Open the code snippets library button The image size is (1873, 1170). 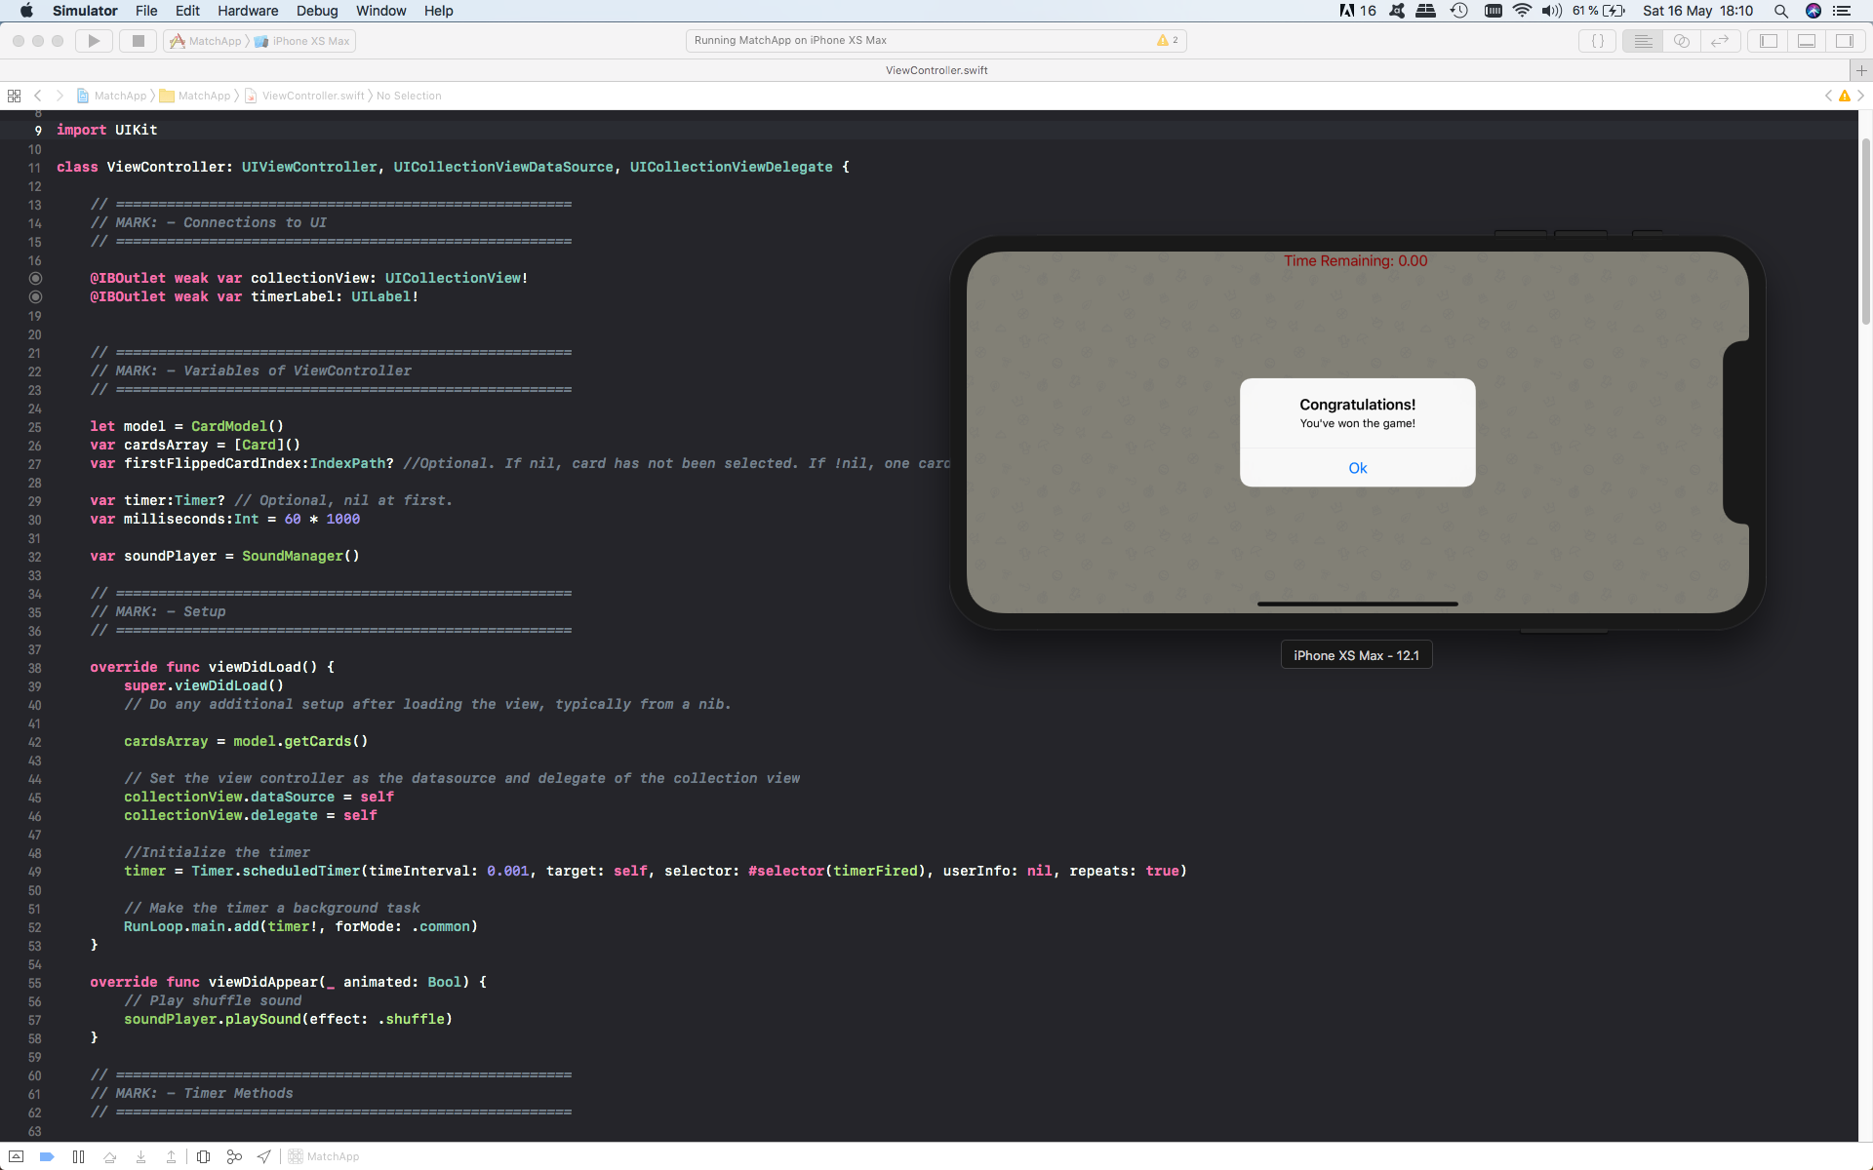tap(1597, 41)
